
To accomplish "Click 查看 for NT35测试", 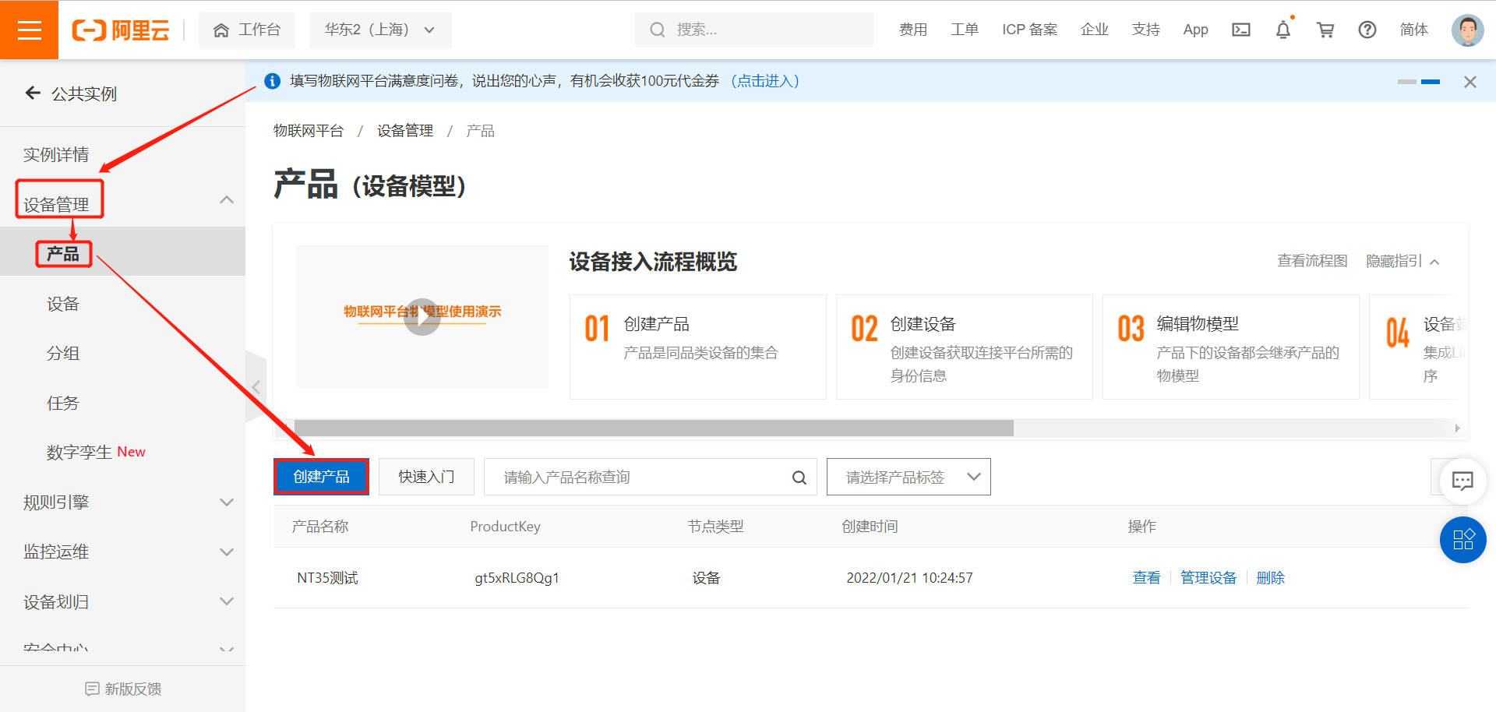I will 1146,578.
